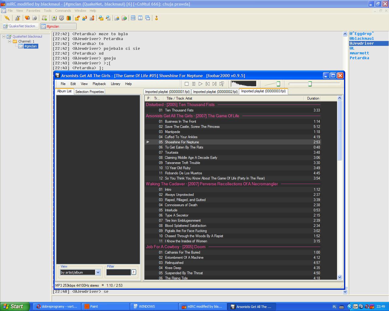Collapse the Channel: 1 folder
389x311 pixels.
(9, 41)
